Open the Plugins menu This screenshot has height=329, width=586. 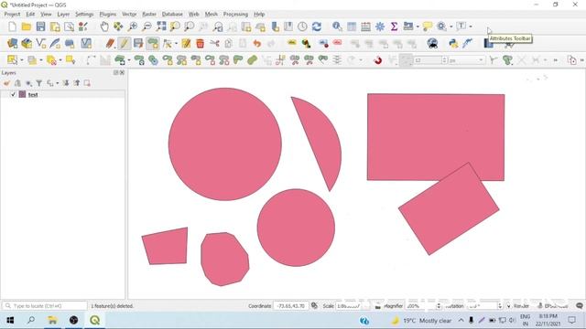tap(108, 14)
